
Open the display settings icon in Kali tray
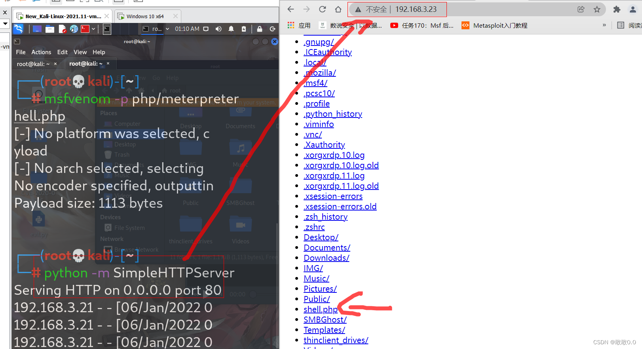[x=206, y=29]
